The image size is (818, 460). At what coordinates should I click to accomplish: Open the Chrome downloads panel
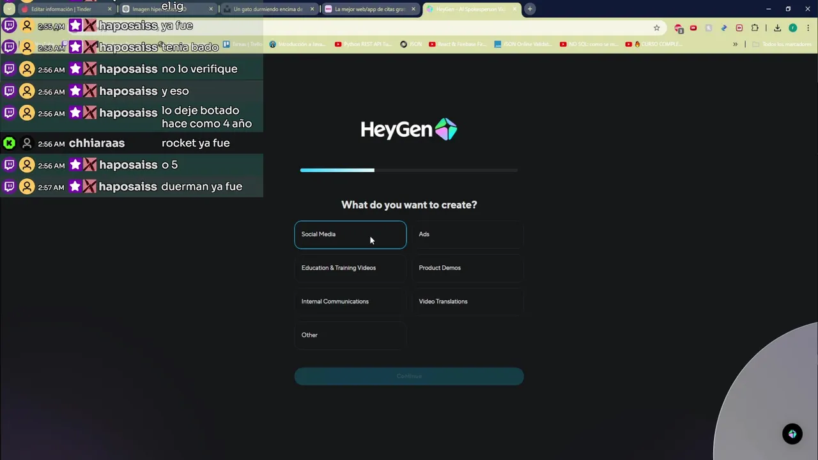(777, 28)
